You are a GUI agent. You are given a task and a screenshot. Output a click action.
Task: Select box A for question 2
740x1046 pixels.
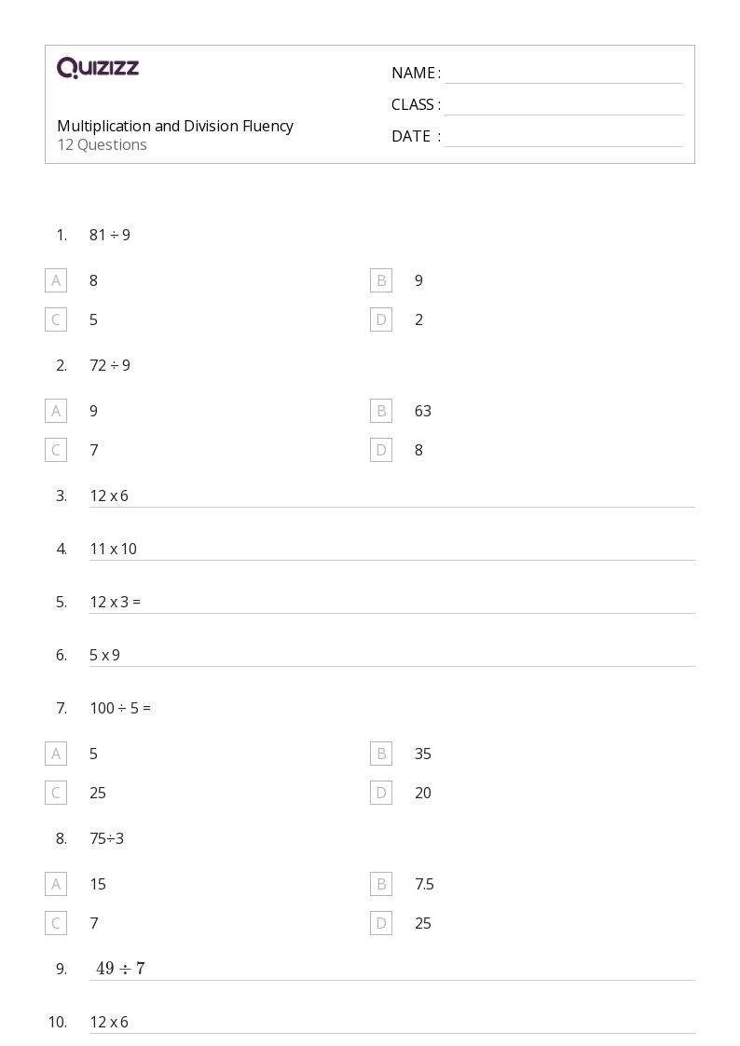[x=56, y=411]
